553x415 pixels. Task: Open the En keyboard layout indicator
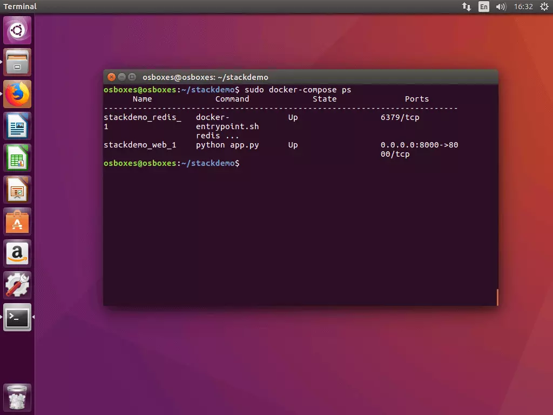coord(483,6)
